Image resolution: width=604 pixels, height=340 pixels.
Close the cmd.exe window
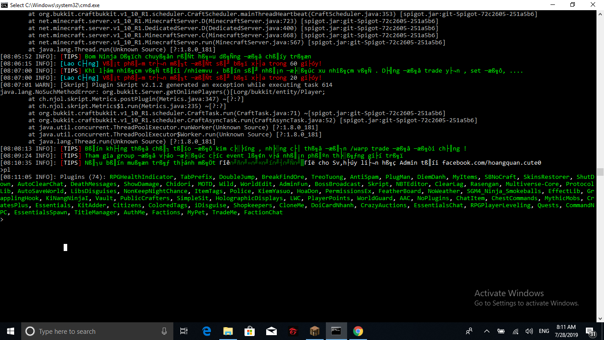[593, 5]
